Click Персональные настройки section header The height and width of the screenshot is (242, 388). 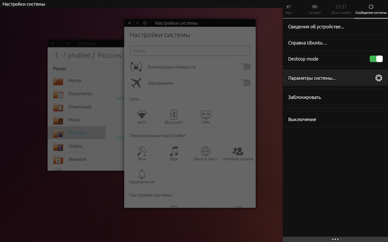point(157,136)
